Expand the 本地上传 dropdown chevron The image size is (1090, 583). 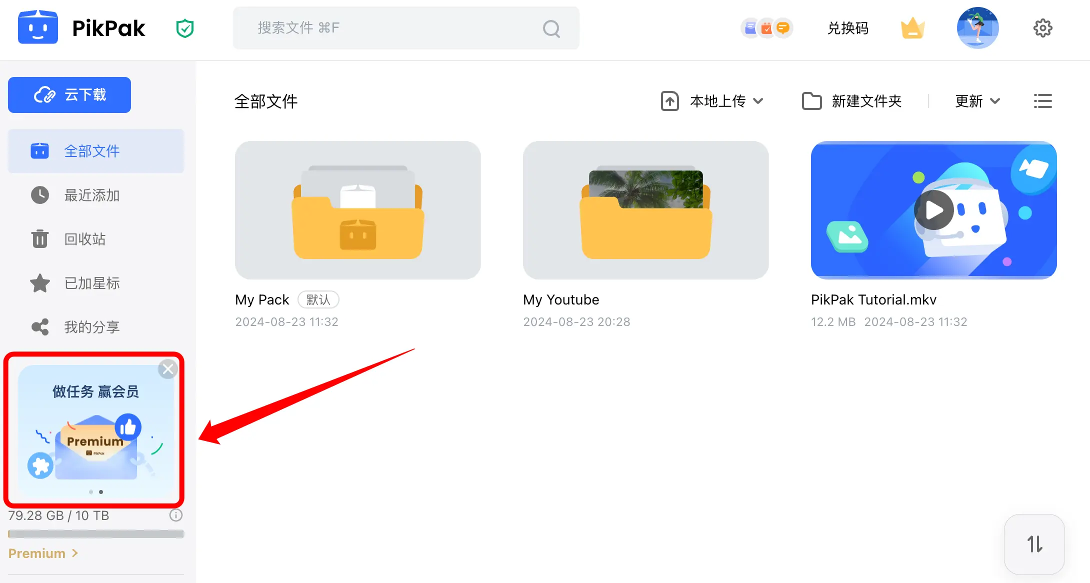click(x=758, y=101)
